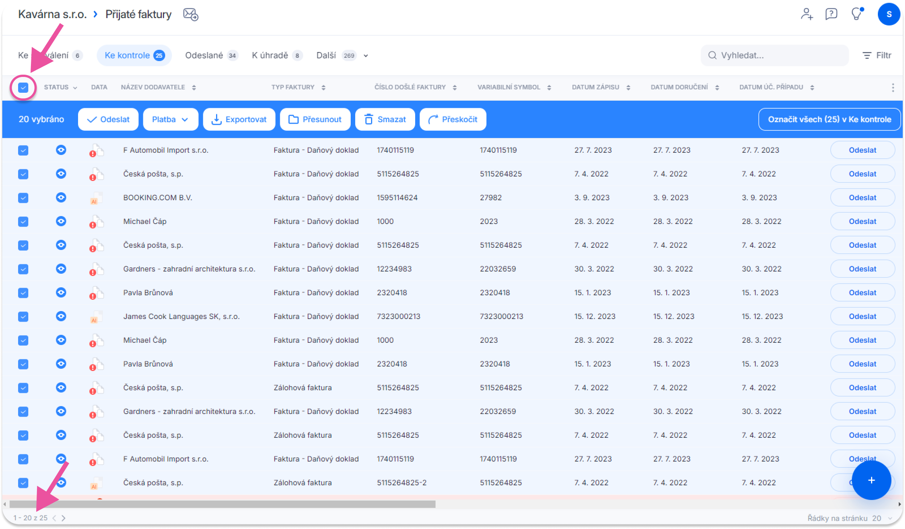Sort by Variabilní symbol column arrows
The image size is (905, 529).
pos(549,87)
